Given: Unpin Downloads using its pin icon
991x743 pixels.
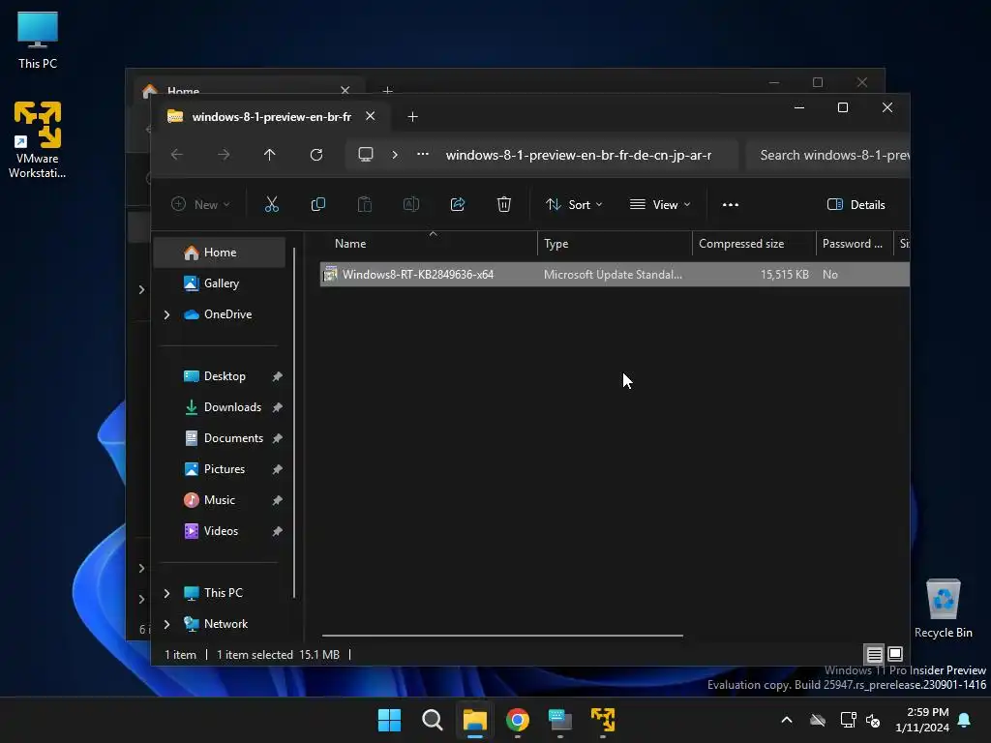Looking at the screenshot, I should click(x=277, y=407).
